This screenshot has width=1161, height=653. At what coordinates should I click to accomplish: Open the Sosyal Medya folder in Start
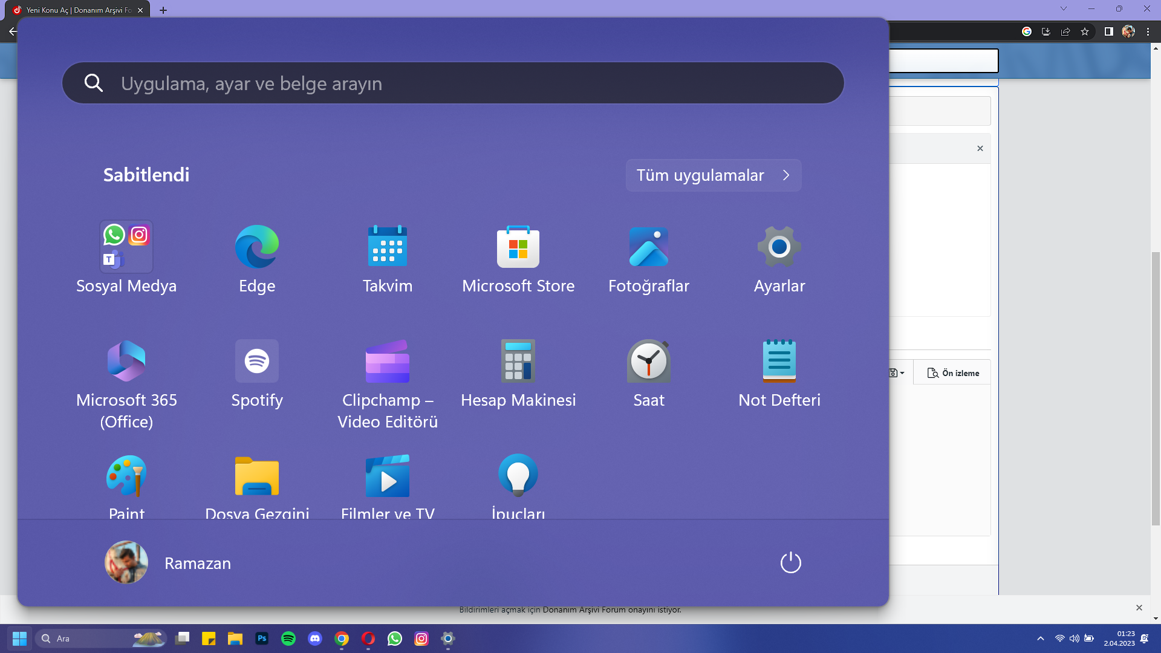click(126, 258)
